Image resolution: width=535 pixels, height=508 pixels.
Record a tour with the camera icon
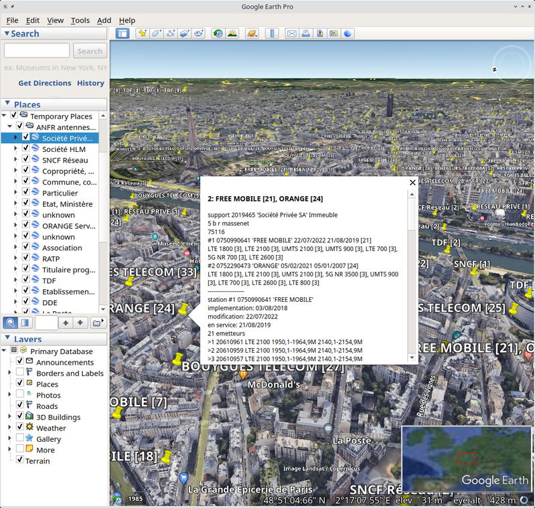coord(199,33)
